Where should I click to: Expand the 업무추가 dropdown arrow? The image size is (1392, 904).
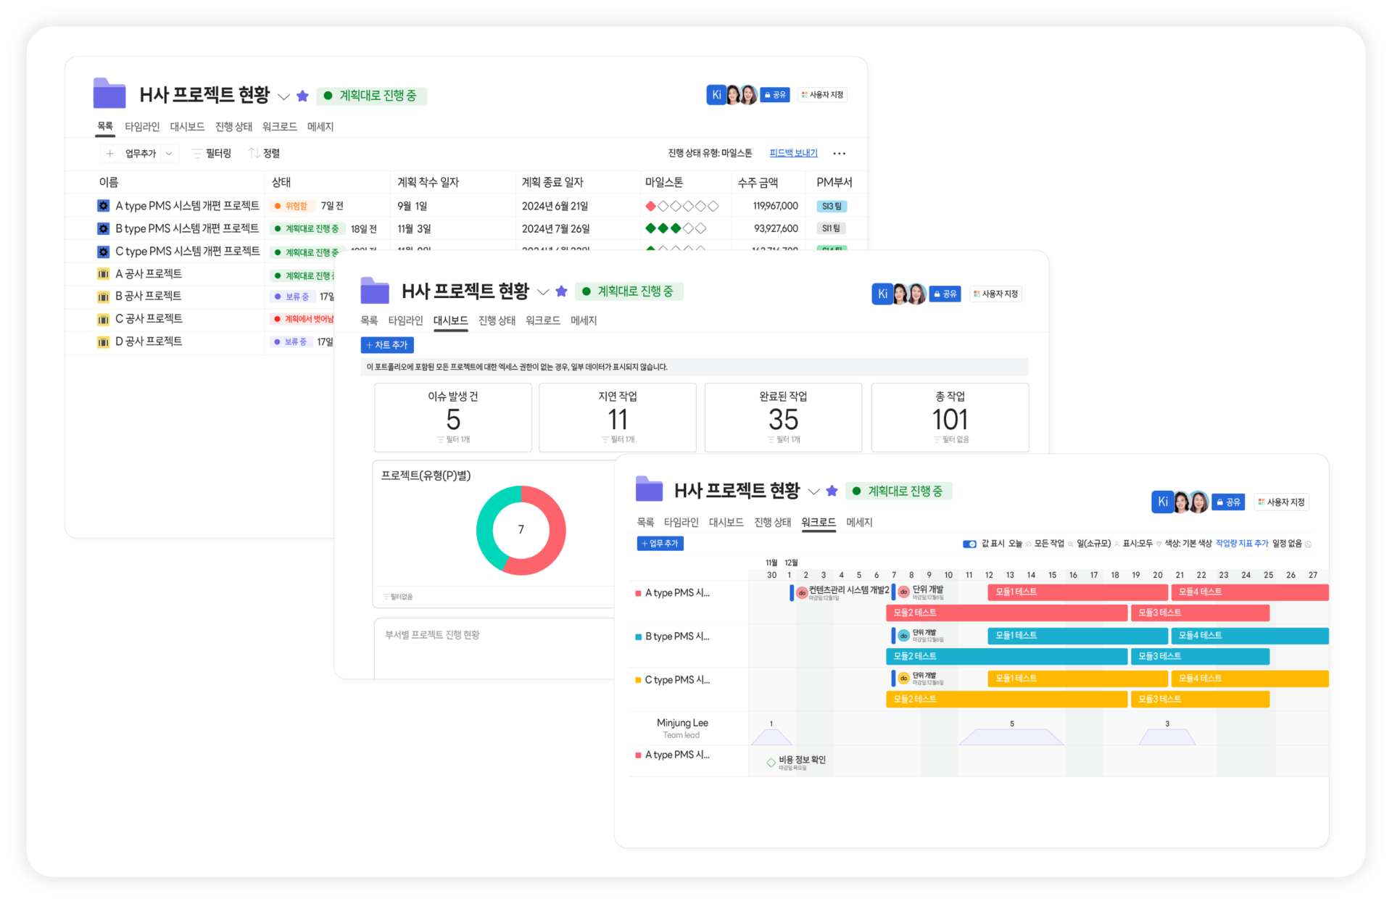tap(169, 154)
